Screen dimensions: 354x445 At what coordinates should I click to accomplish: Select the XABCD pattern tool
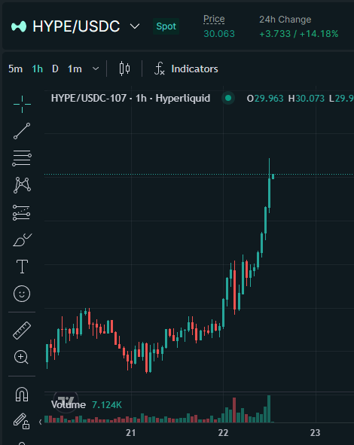pyautogui.click(x=22, y=185)
